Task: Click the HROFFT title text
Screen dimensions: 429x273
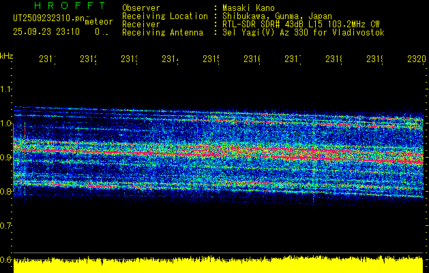Action: [x=70, y=5]
